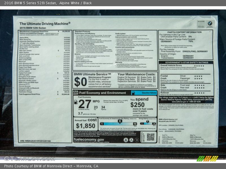Click 'Your Maintenance Costs:' heading
The height and width of the screenshot is (169, 226).
click(x=136, y=74)
